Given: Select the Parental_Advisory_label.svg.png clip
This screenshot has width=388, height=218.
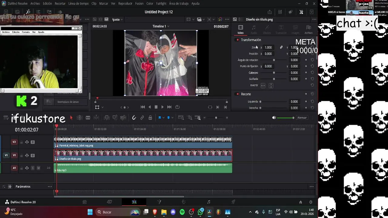Looking at the screenshot, I should coord(143,143).
